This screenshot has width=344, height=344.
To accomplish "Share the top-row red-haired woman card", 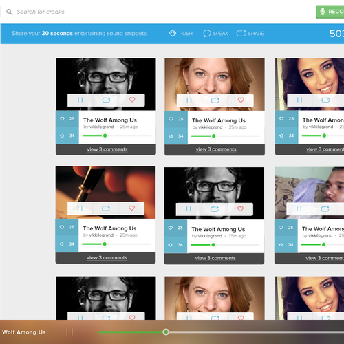I will (x=215, y=100).
